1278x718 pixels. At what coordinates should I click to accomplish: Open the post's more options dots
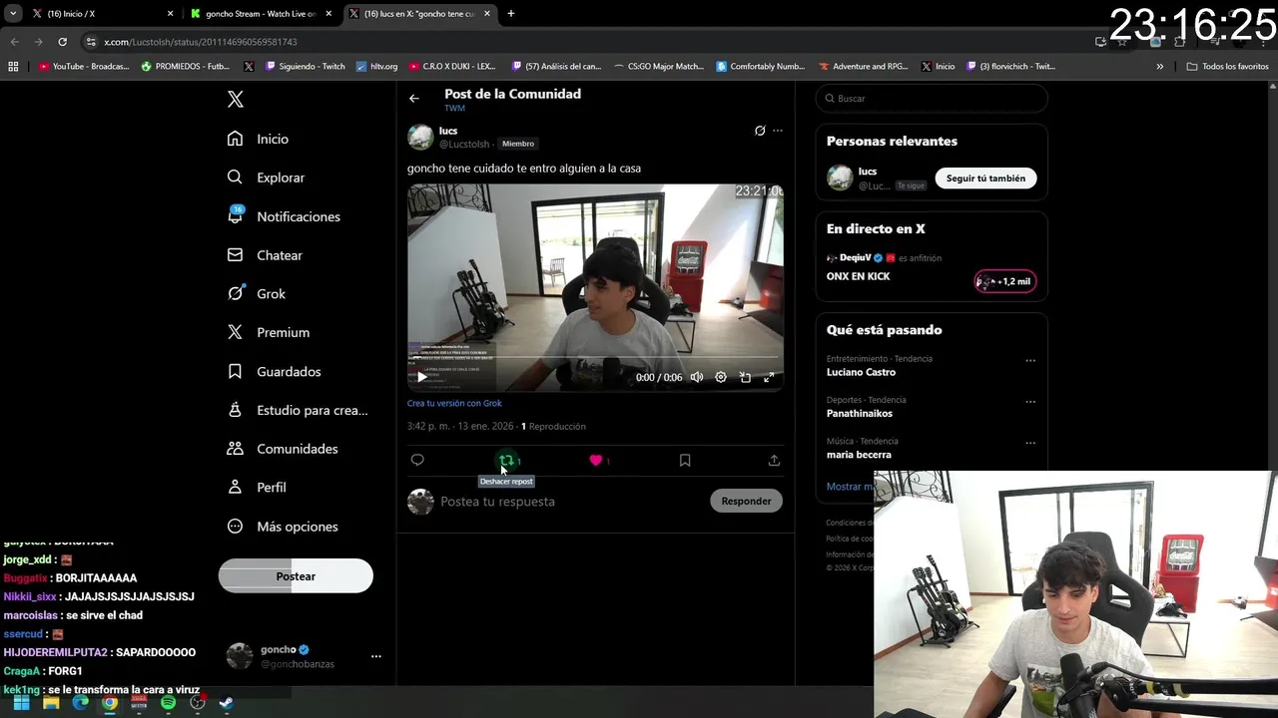(778, 131)
